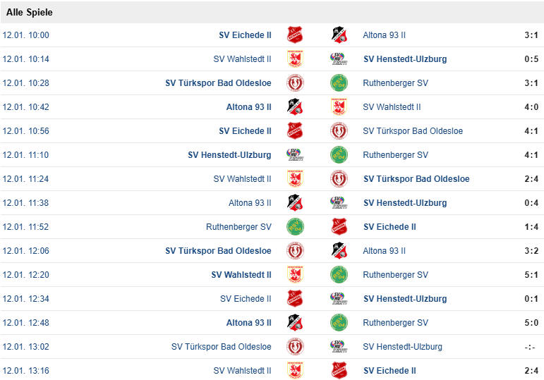Click SV Eichede II crest in 10:00 match

tap(294, 35)
